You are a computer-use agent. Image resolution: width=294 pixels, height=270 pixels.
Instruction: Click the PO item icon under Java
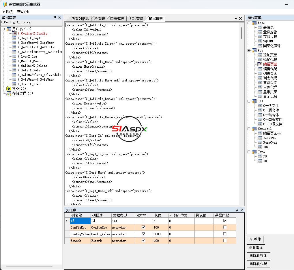[x=260, y=156]
